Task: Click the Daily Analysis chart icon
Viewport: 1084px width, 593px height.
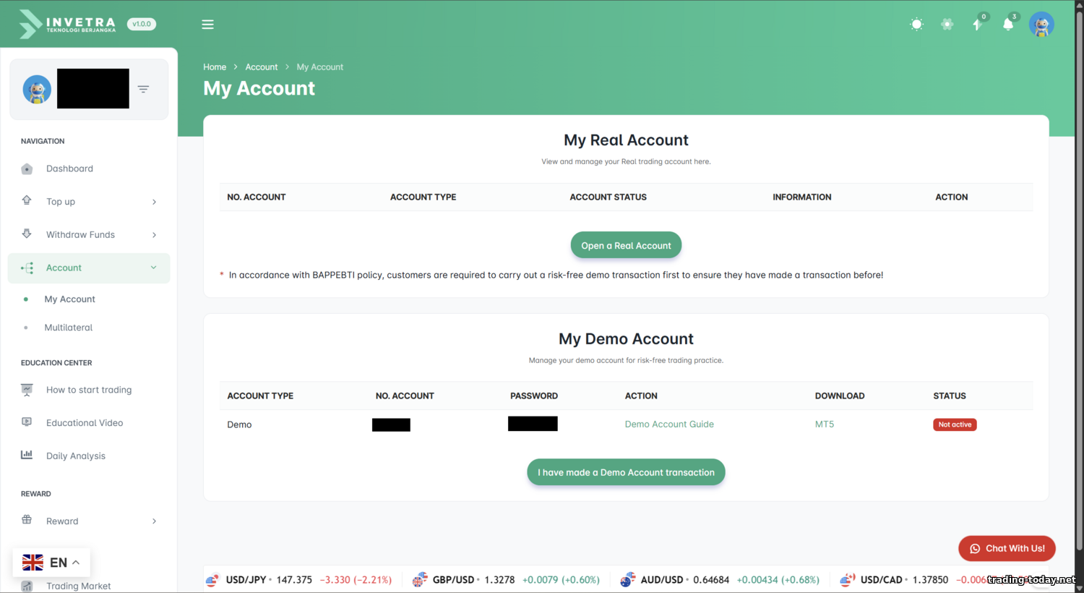Action: pos(27,456)
